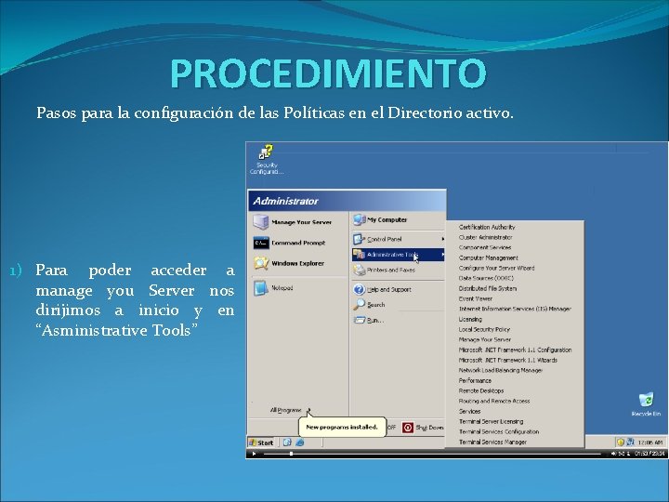Open Network Load Balancing Manager
The height and width of the screenshot is (502, 669).
pos(501,371)
